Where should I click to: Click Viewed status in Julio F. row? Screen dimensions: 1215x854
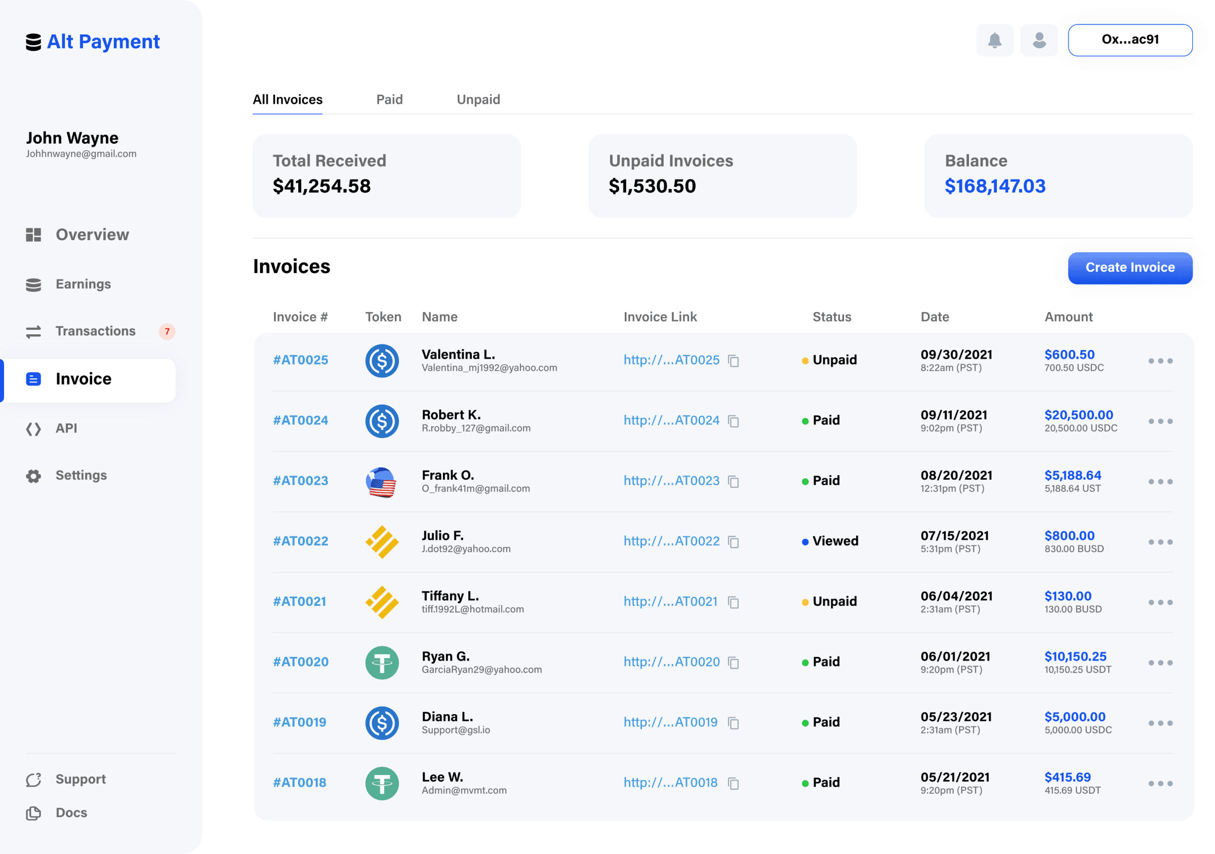[830, 541]
